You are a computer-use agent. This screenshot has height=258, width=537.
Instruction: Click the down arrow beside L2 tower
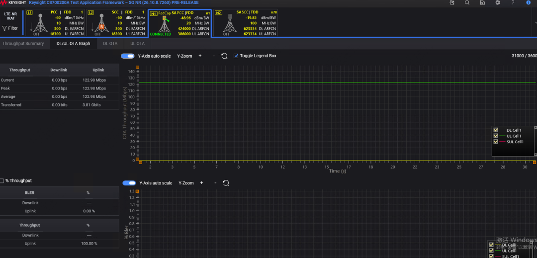coord(92,27)
